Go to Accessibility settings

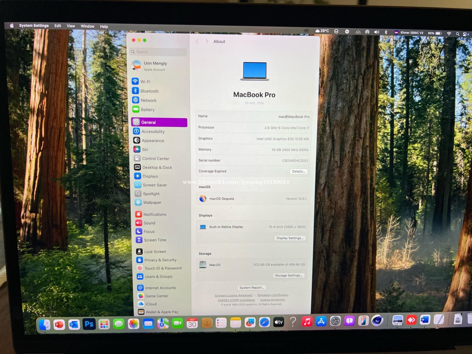(x=153, y=132)
